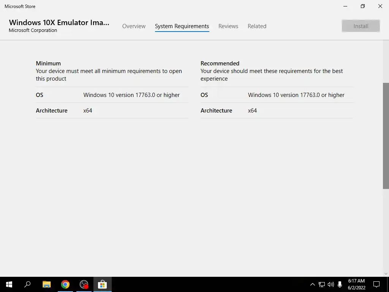389x292 pixels.
Task: Click the scrollbar down arrow
Action: pos(386,274)
